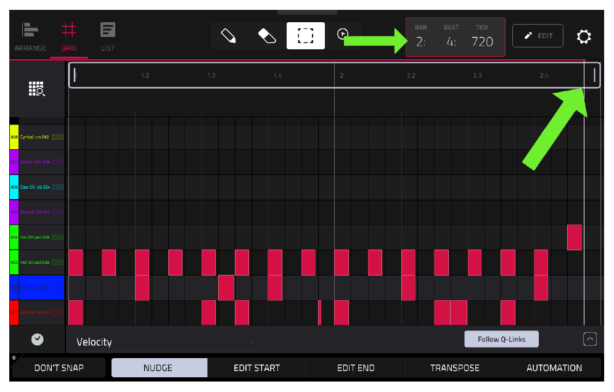The image size is (614, 392).
Task: Select the Eraser tool
Action: (267, 36)
